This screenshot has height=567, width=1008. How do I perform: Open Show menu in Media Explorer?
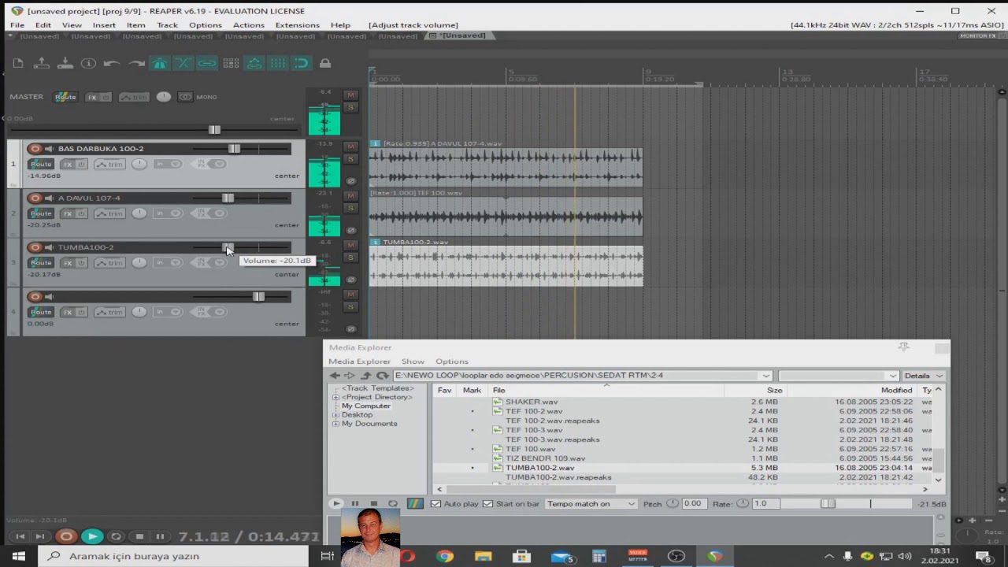click(413, 361)
